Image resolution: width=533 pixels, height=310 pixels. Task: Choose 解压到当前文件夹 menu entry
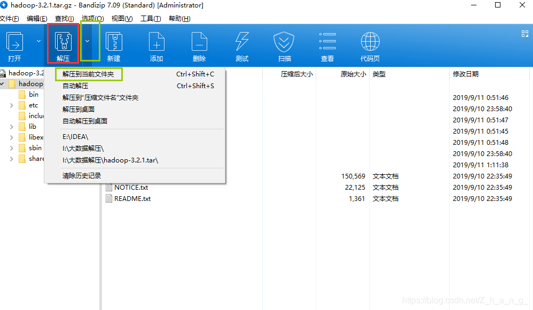click(135, 74)
